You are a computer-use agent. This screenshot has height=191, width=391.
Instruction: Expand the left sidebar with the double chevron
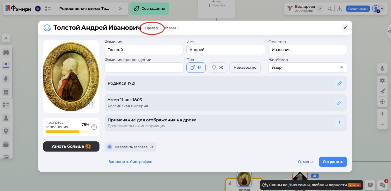6,38
